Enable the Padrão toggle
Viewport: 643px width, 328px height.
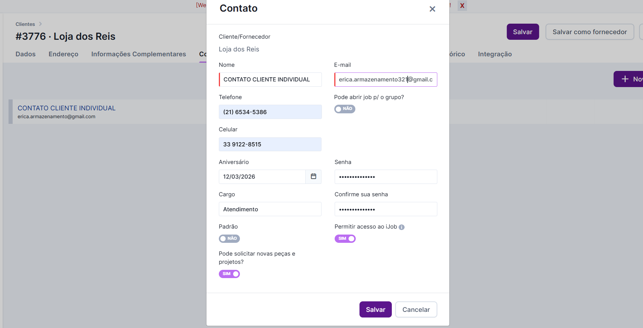coord(229,239)
